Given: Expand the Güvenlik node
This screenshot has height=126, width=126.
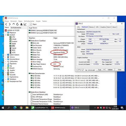Looking at the screenshot, I should (6, 75).
